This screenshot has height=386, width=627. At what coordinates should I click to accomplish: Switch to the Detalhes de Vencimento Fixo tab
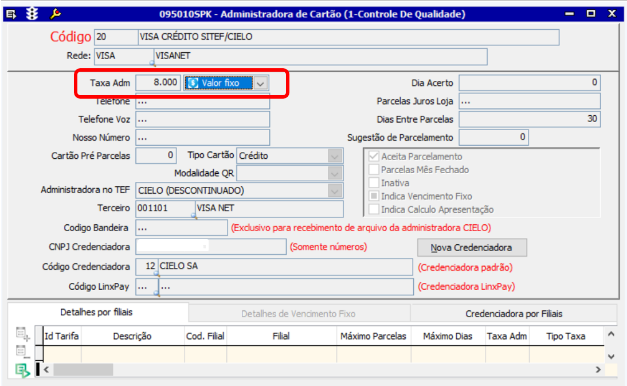[x=298, y=314]
